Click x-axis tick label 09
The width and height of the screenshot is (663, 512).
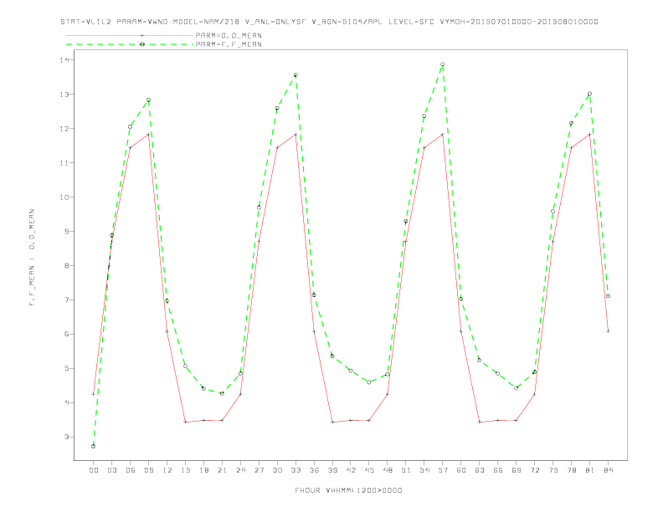(x=148, y=470)
